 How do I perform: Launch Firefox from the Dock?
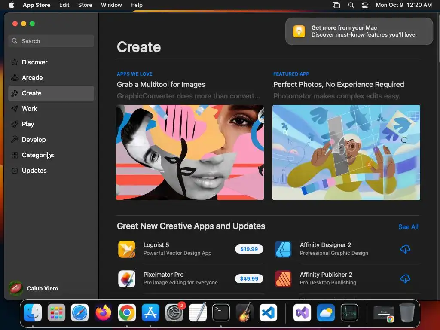click(x=103, y=312)
